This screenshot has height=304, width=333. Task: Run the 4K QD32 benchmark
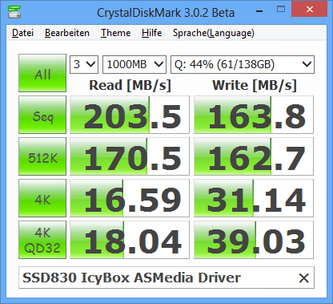[x=42, y=240]
